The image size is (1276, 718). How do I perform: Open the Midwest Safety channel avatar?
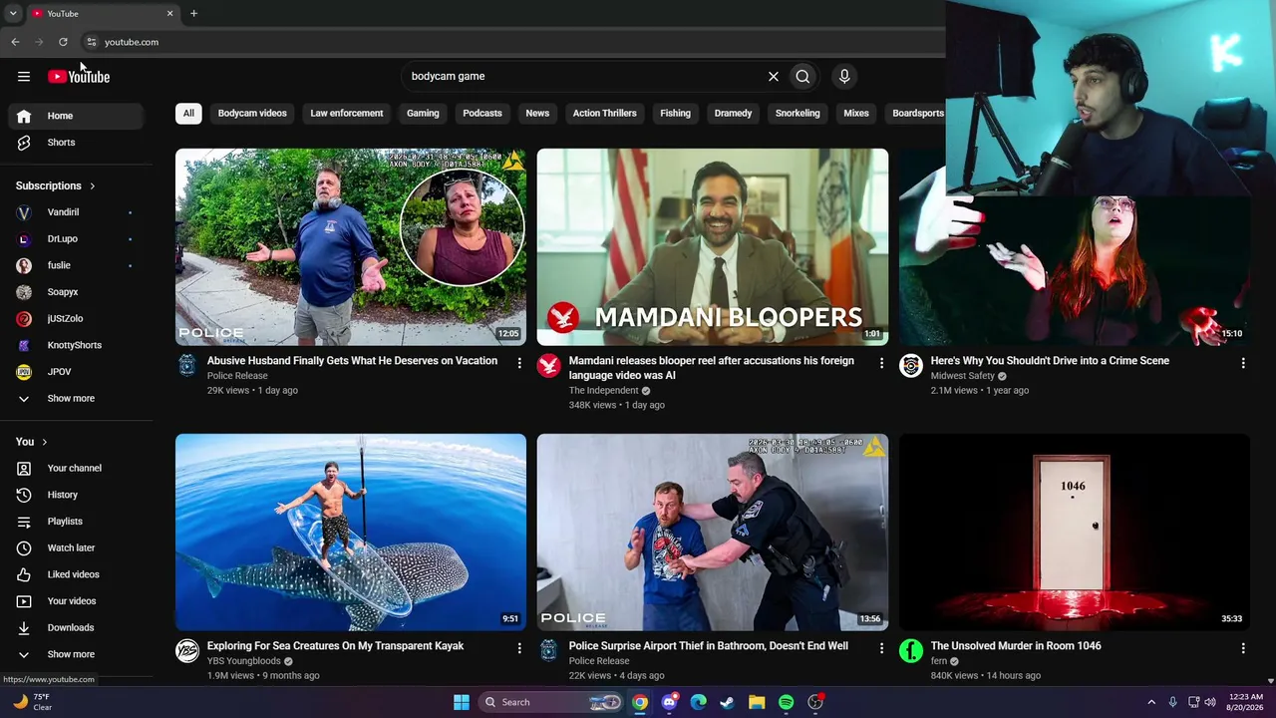[911, 366]
